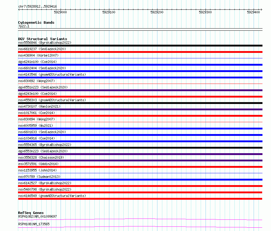Open the nsv4730107 (Hanlon2021) variant

pos(39,106)
